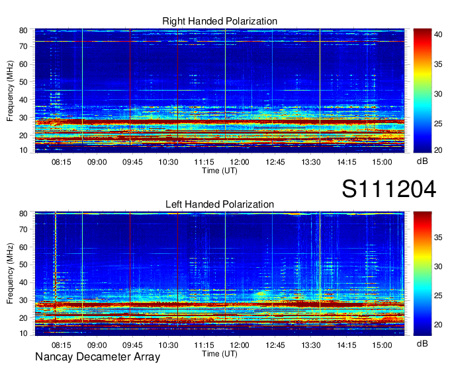The height and width of the screenshot is (365, 450).
Task: Click the 10:30 tick under Right Handed plot
Action: coord(168,162)
